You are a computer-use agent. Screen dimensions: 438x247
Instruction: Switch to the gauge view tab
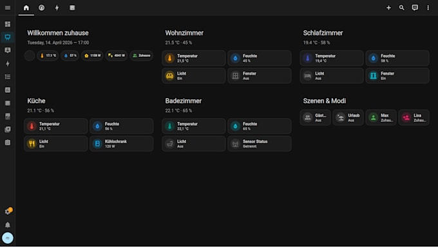click(x=42, y=8)
